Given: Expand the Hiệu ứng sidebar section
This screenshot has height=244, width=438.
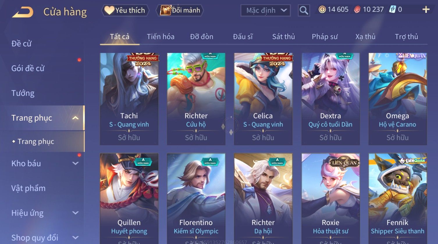Looking at the screenshot, I should click(x=75, y=213).
